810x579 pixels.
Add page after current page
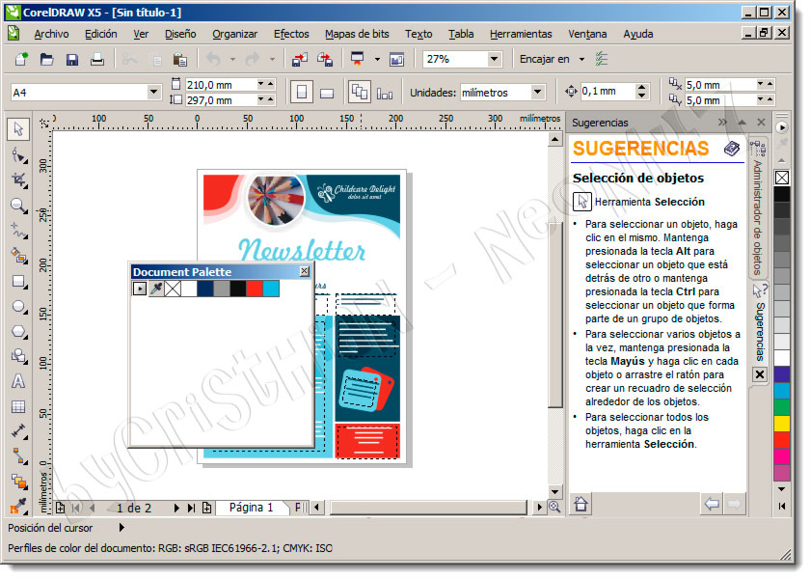[x=207, y=508]
